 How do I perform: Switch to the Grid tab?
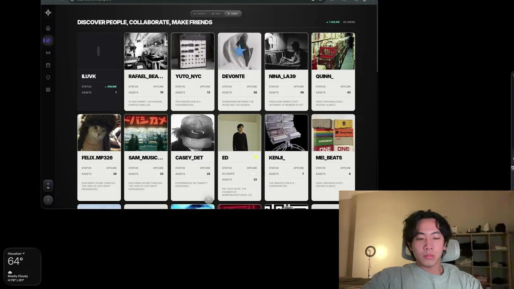(216, 14)
